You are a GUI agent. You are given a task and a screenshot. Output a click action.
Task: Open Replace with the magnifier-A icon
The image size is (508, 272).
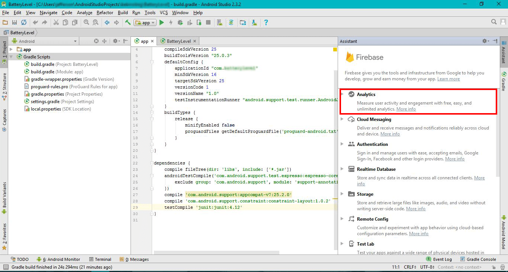coord(96,23)
